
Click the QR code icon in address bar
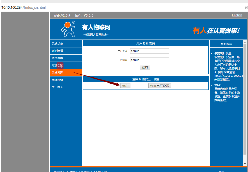[246, 7]
